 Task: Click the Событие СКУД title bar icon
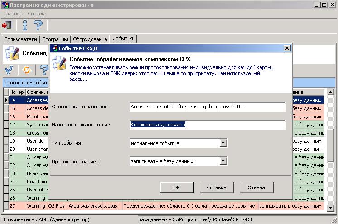click(x=54, y=48)
